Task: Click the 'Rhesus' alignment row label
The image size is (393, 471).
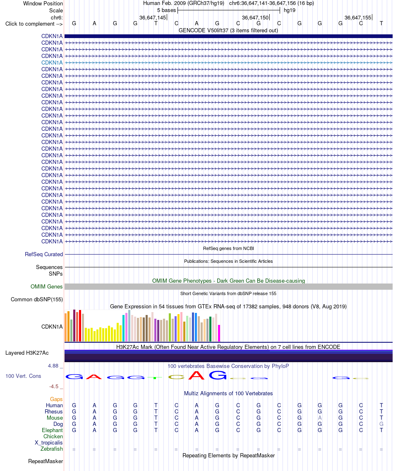Action: [x=54, y=411]
